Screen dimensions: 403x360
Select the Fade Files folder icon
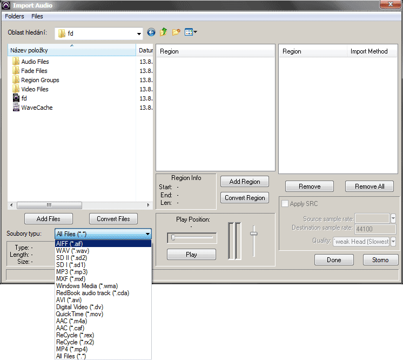16,70
